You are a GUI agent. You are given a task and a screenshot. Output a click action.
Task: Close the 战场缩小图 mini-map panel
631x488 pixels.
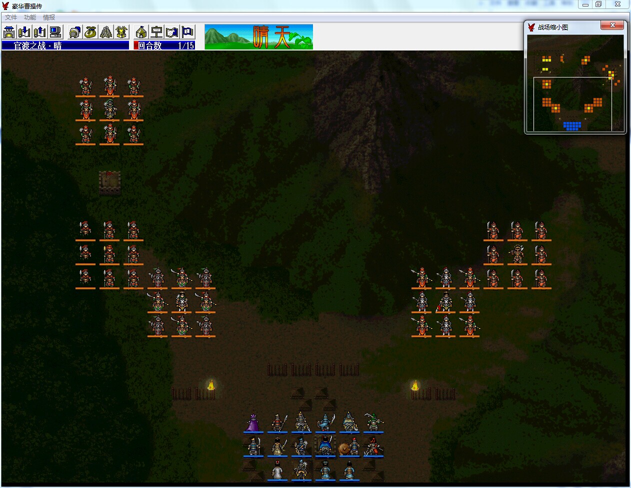(x=612, y=25)
